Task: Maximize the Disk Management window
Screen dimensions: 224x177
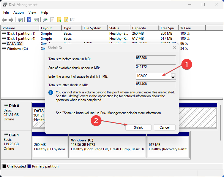Action: [203, 4]
